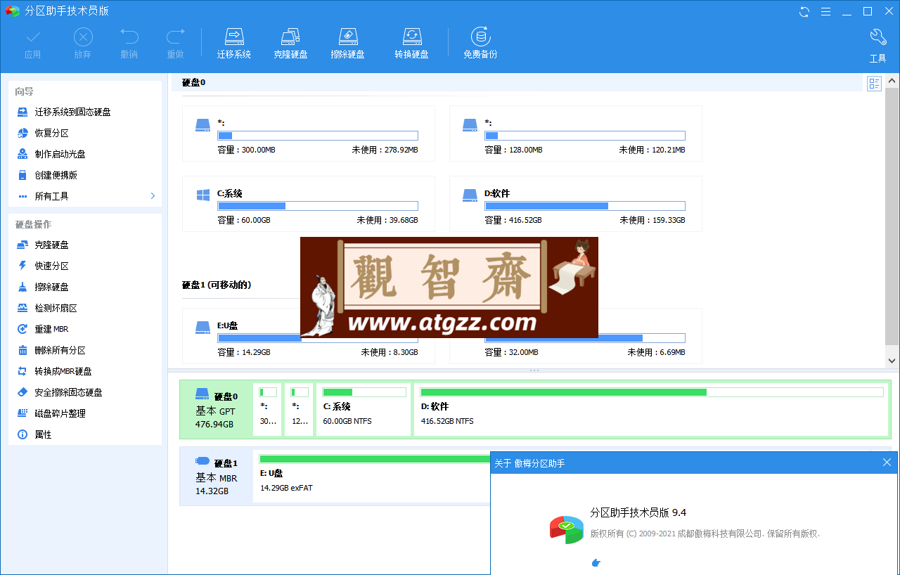Screen dimensions: 900x575
Task: Click the app logo in About dialog
Action: click(567, 529)
